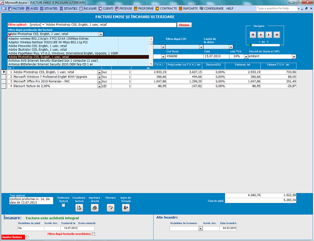Go to previous record navigation button

260,35
